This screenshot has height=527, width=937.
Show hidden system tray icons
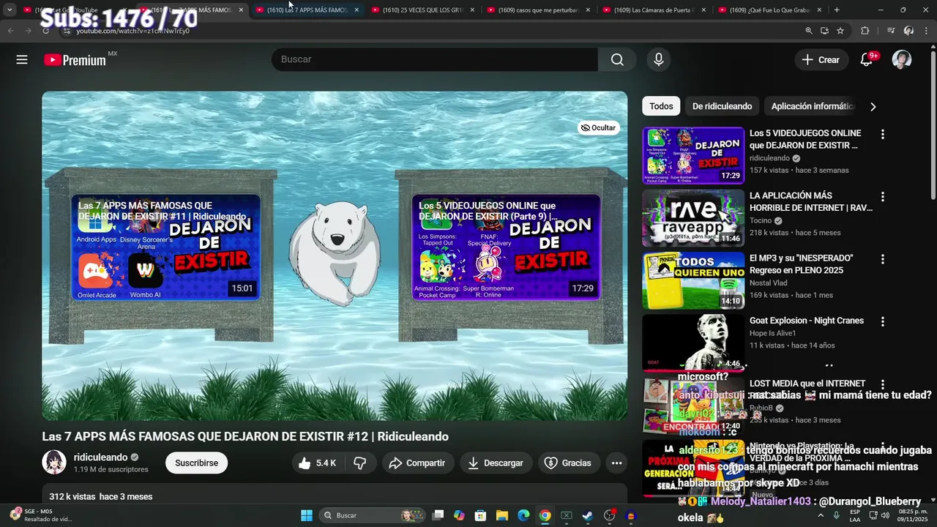(821, 515)
